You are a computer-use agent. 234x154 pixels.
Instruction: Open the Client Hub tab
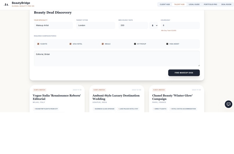tap(165, 4)
